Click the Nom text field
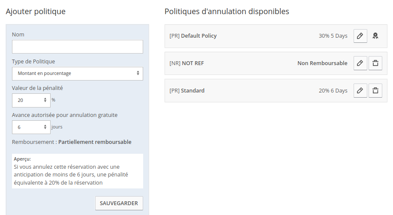The height and width of the screenshot is (215, 393). 78,47
